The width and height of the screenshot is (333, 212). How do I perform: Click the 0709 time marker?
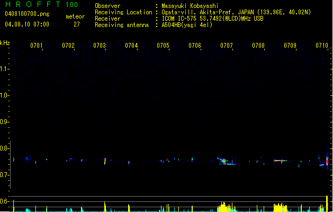tap(290, 45)
